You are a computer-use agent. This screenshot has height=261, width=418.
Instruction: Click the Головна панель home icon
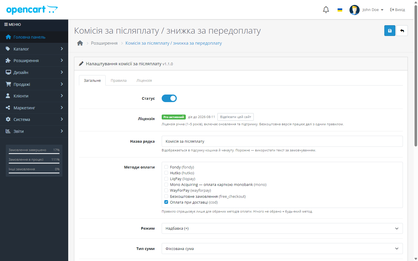8,37
